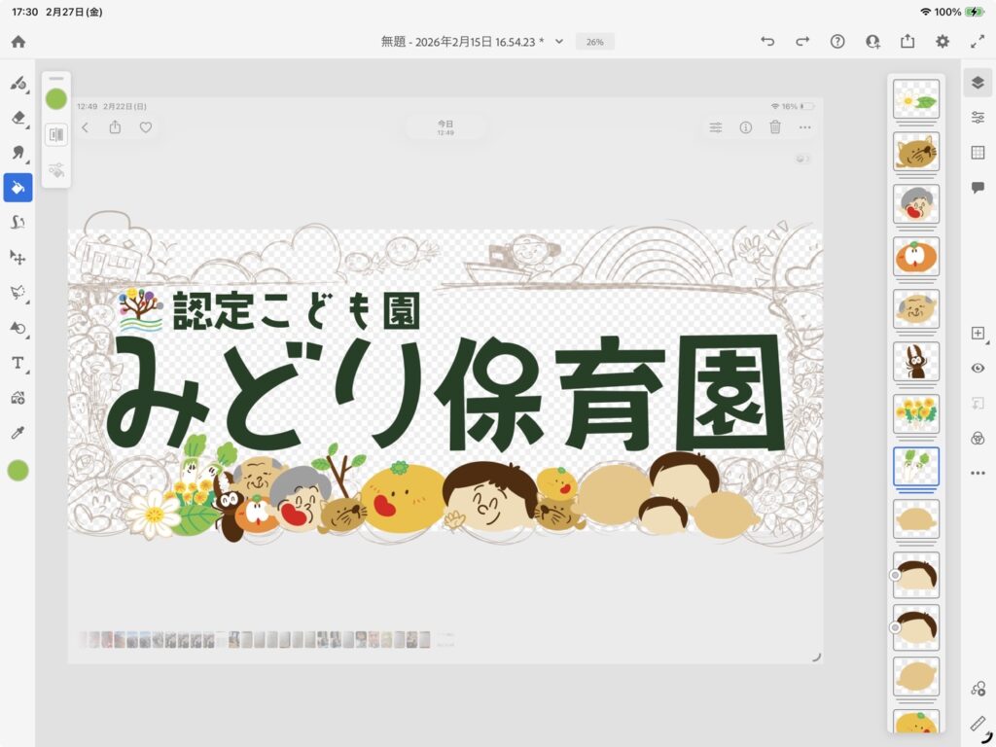Toggle full screen mode arrows
The height and width of the screenshot is (747, 996).
(x=978, y=42)
